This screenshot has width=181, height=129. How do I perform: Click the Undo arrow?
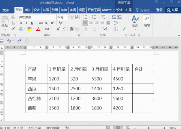tap(9, 41)
